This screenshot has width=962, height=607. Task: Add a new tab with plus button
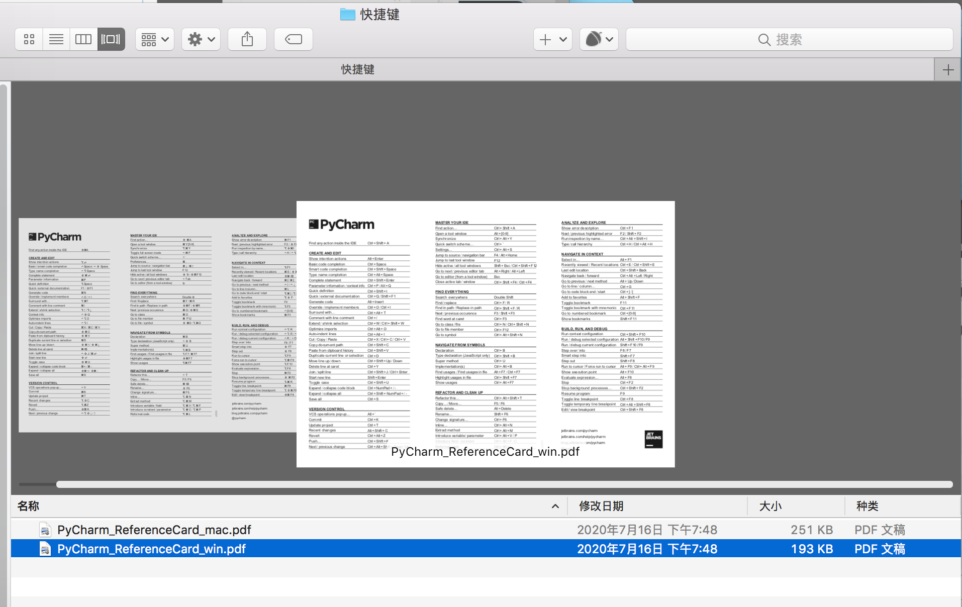(x=948, y=70)
